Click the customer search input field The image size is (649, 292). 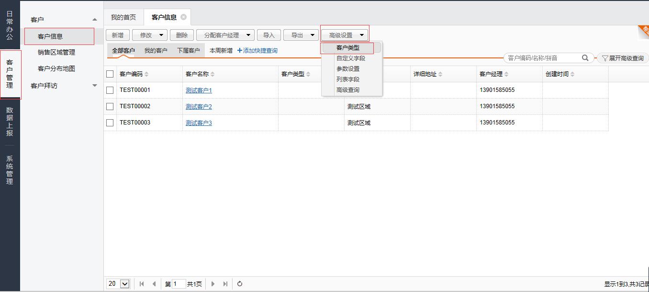[543, 58]
